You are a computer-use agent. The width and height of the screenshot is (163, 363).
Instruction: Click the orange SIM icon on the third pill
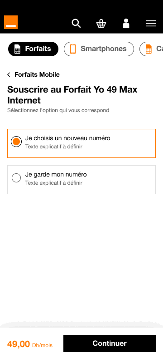[x=149, y=49]
